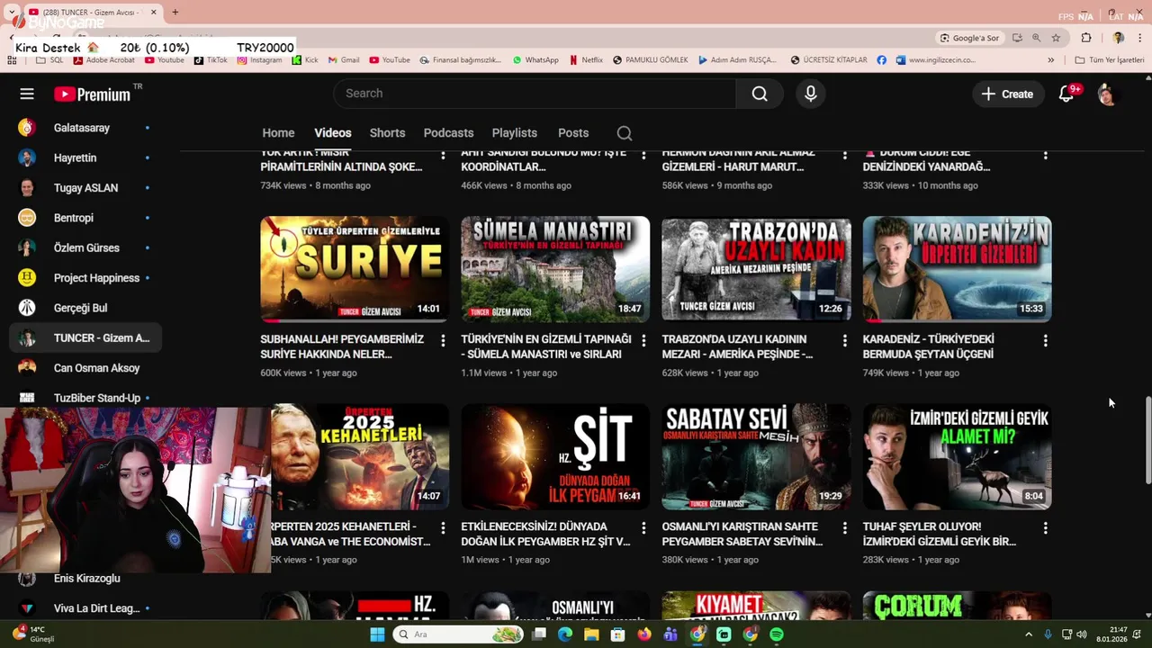Open title TUHAF ŞEYLER OLUYOR! İZMİR'DEKİ GİZEMLİ GEYİK
The image size is (1152, 648).
tap(940, 534)
